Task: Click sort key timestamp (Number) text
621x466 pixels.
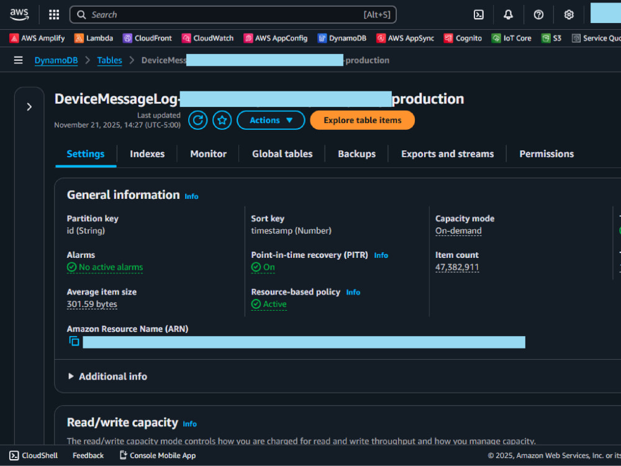Action: (x=291, y=231)
